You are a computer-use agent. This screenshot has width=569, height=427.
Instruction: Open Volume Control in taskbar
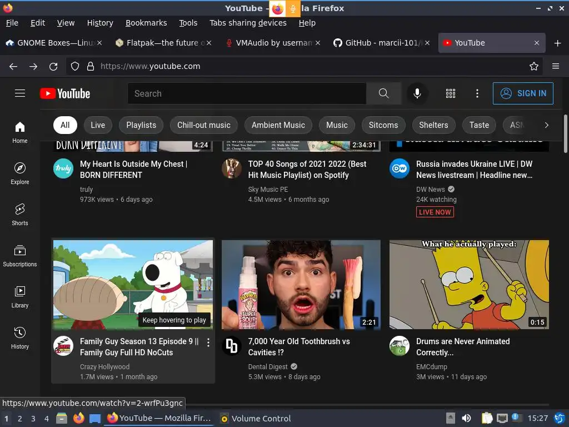tap(256, 418)
